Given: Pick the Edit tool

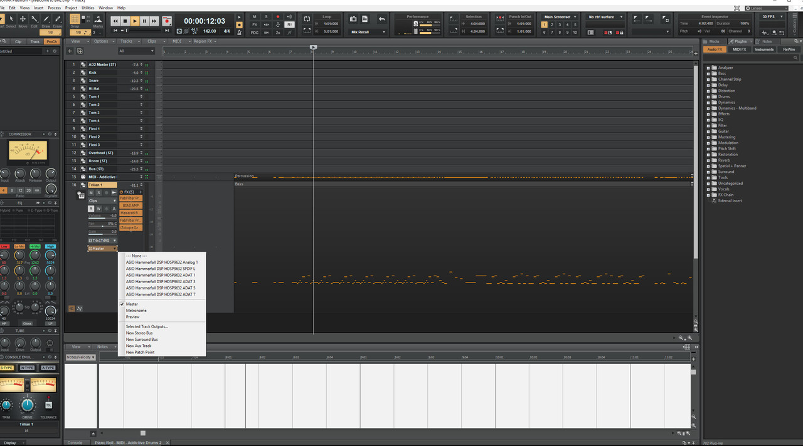Looking at the screenshot, I should (x=35, y=21).
